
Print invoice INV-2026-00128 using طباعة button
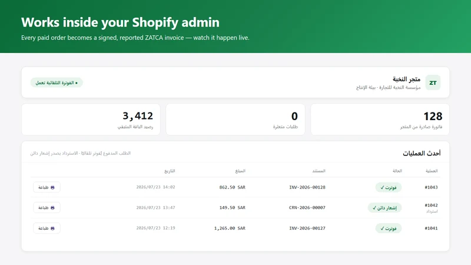pos(47,187)
